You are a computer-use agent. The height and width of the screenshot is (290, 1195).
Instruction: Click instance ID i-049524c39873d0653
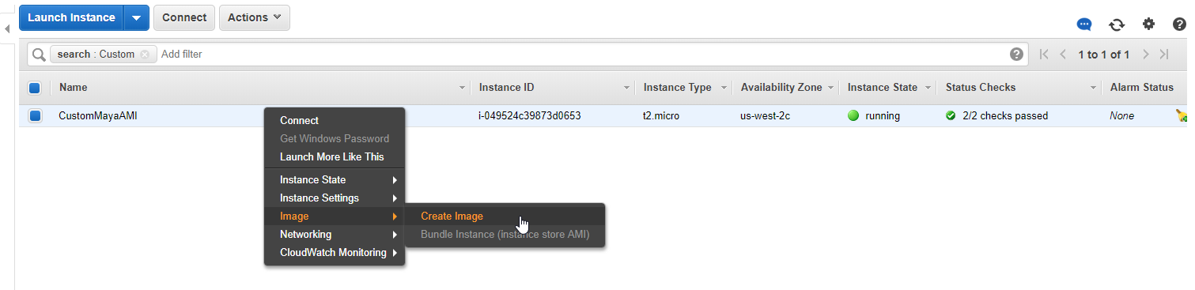tap(530, 116)
